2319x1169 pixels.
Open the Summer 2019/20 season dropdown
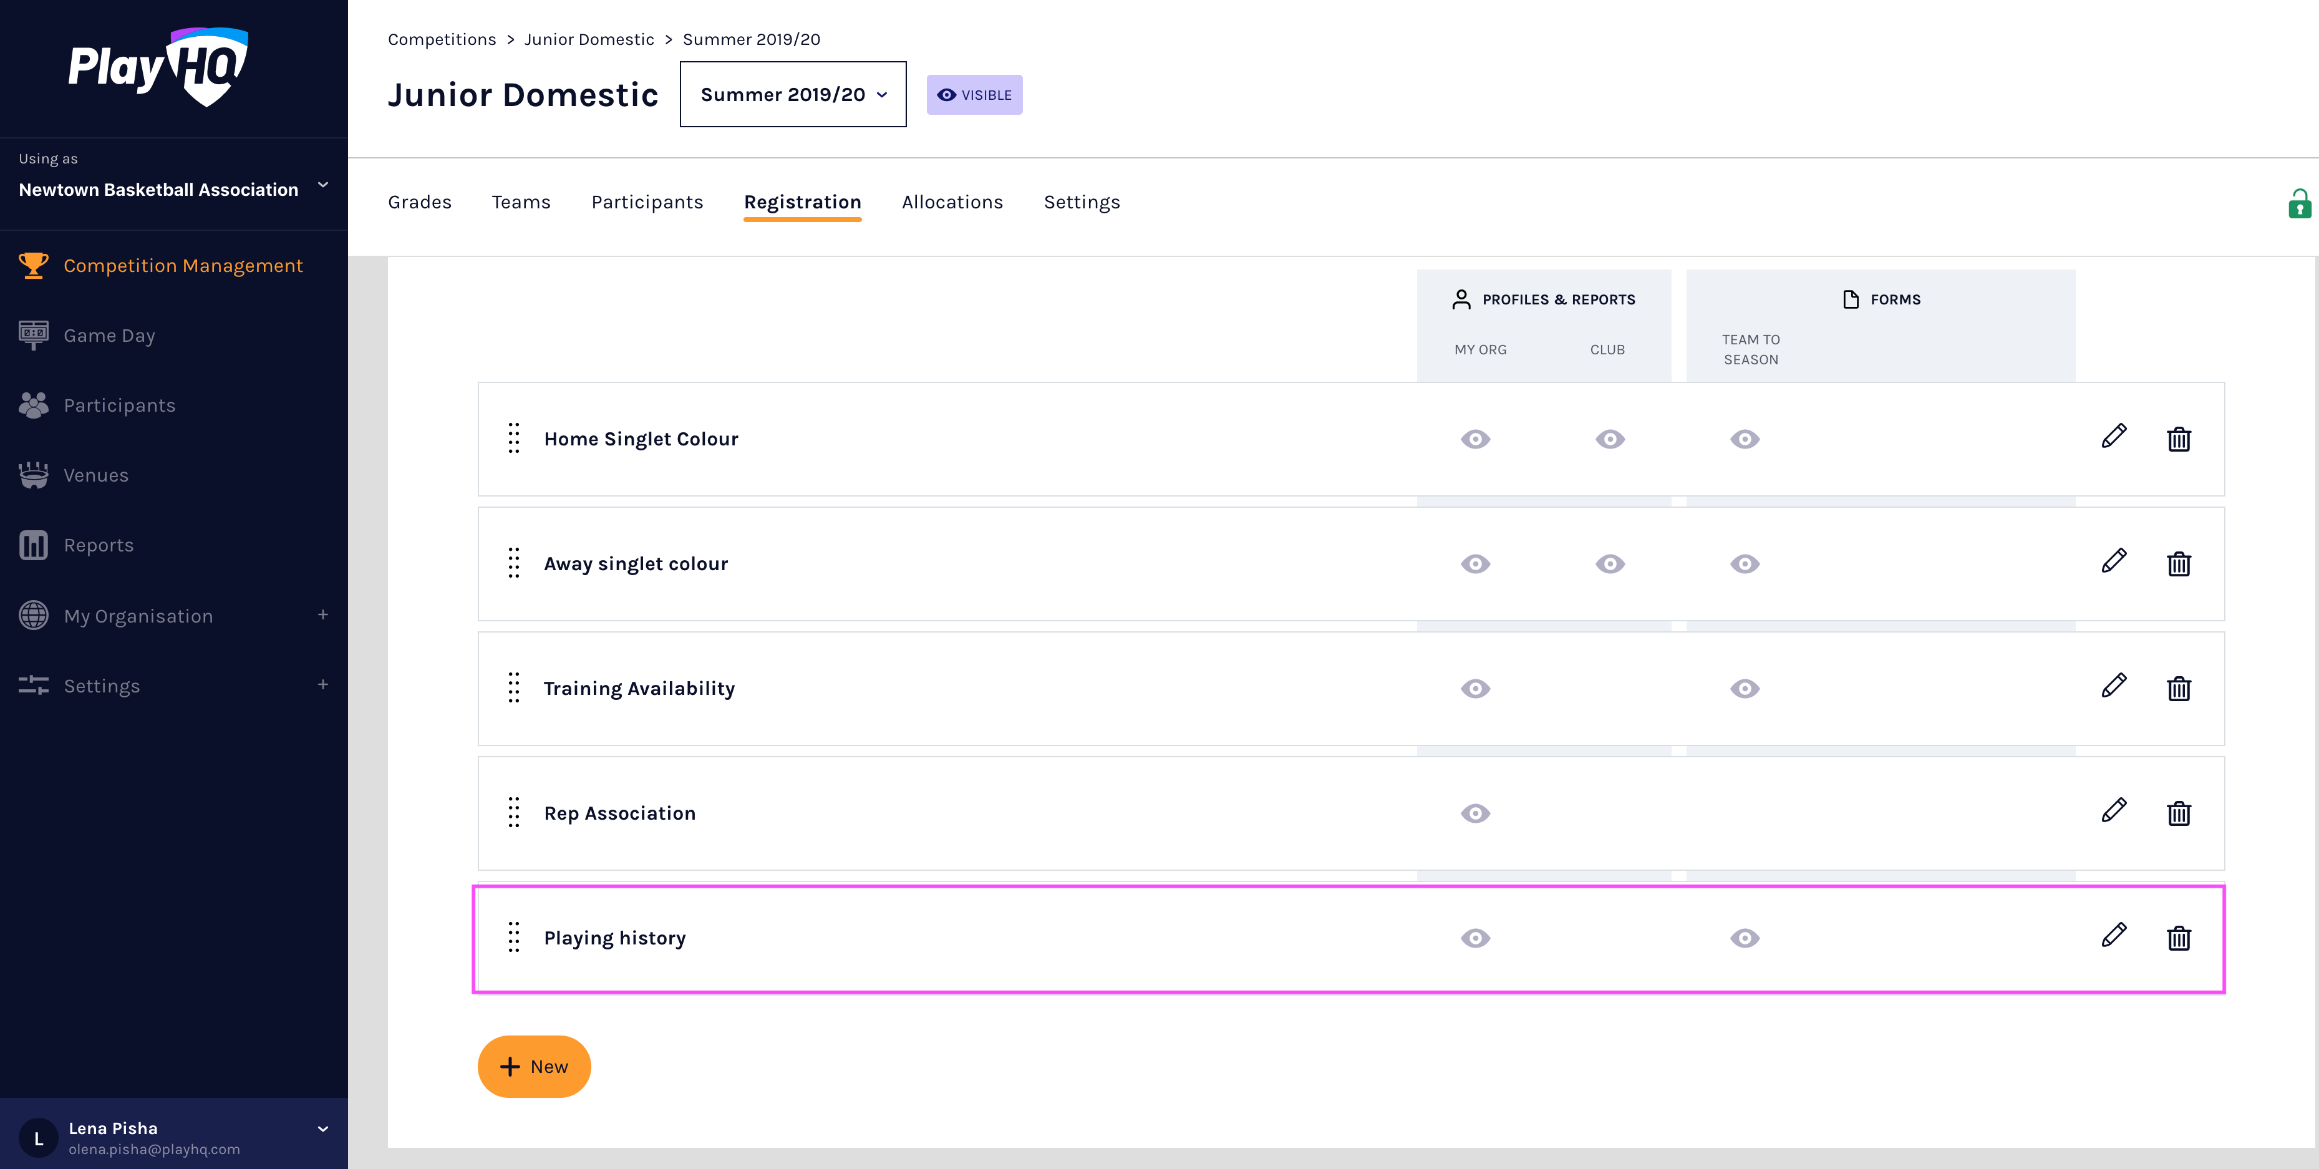coord(792,95)
